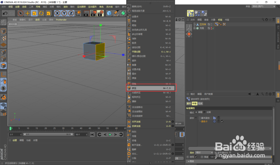Open options gear for 优化

point(173,154)
